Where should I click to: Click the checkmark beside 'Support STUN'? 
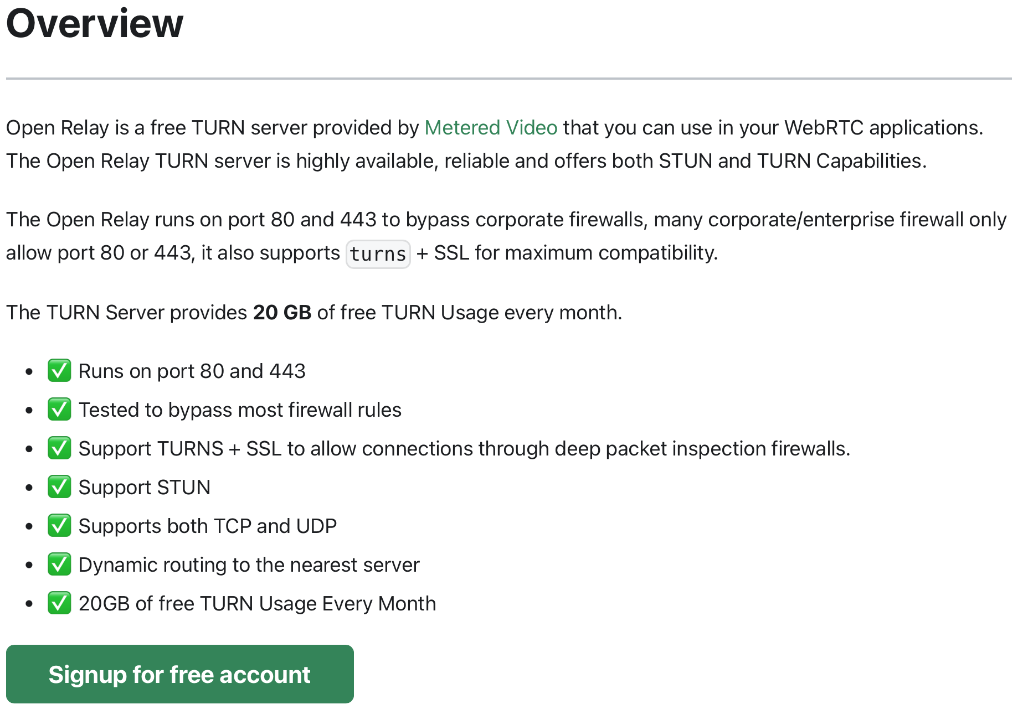tap(59, 487)
